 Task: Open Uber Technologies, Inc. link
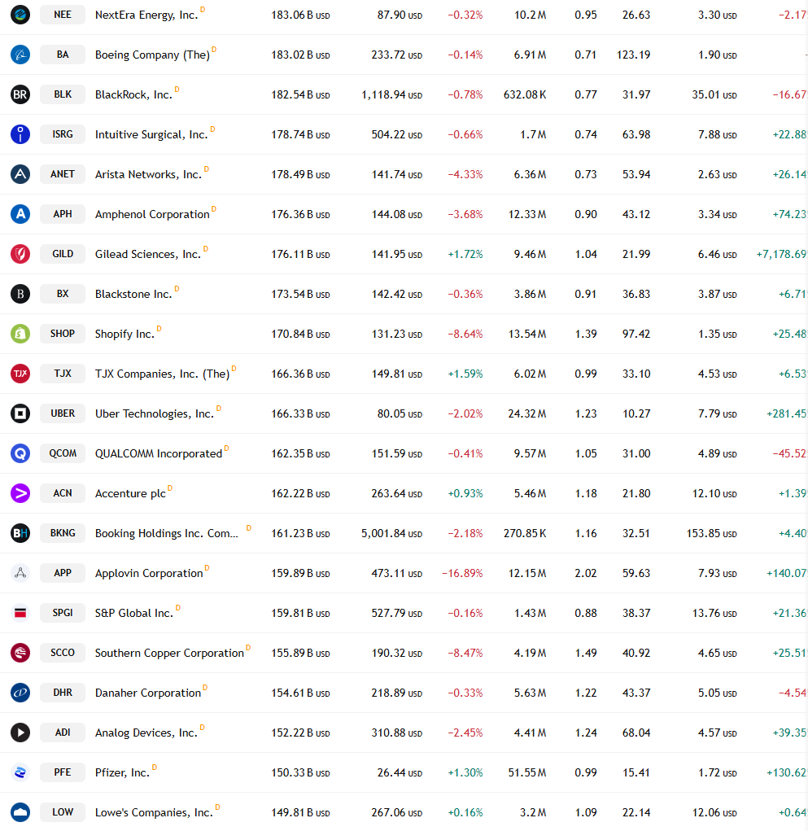tap(154, 414)
